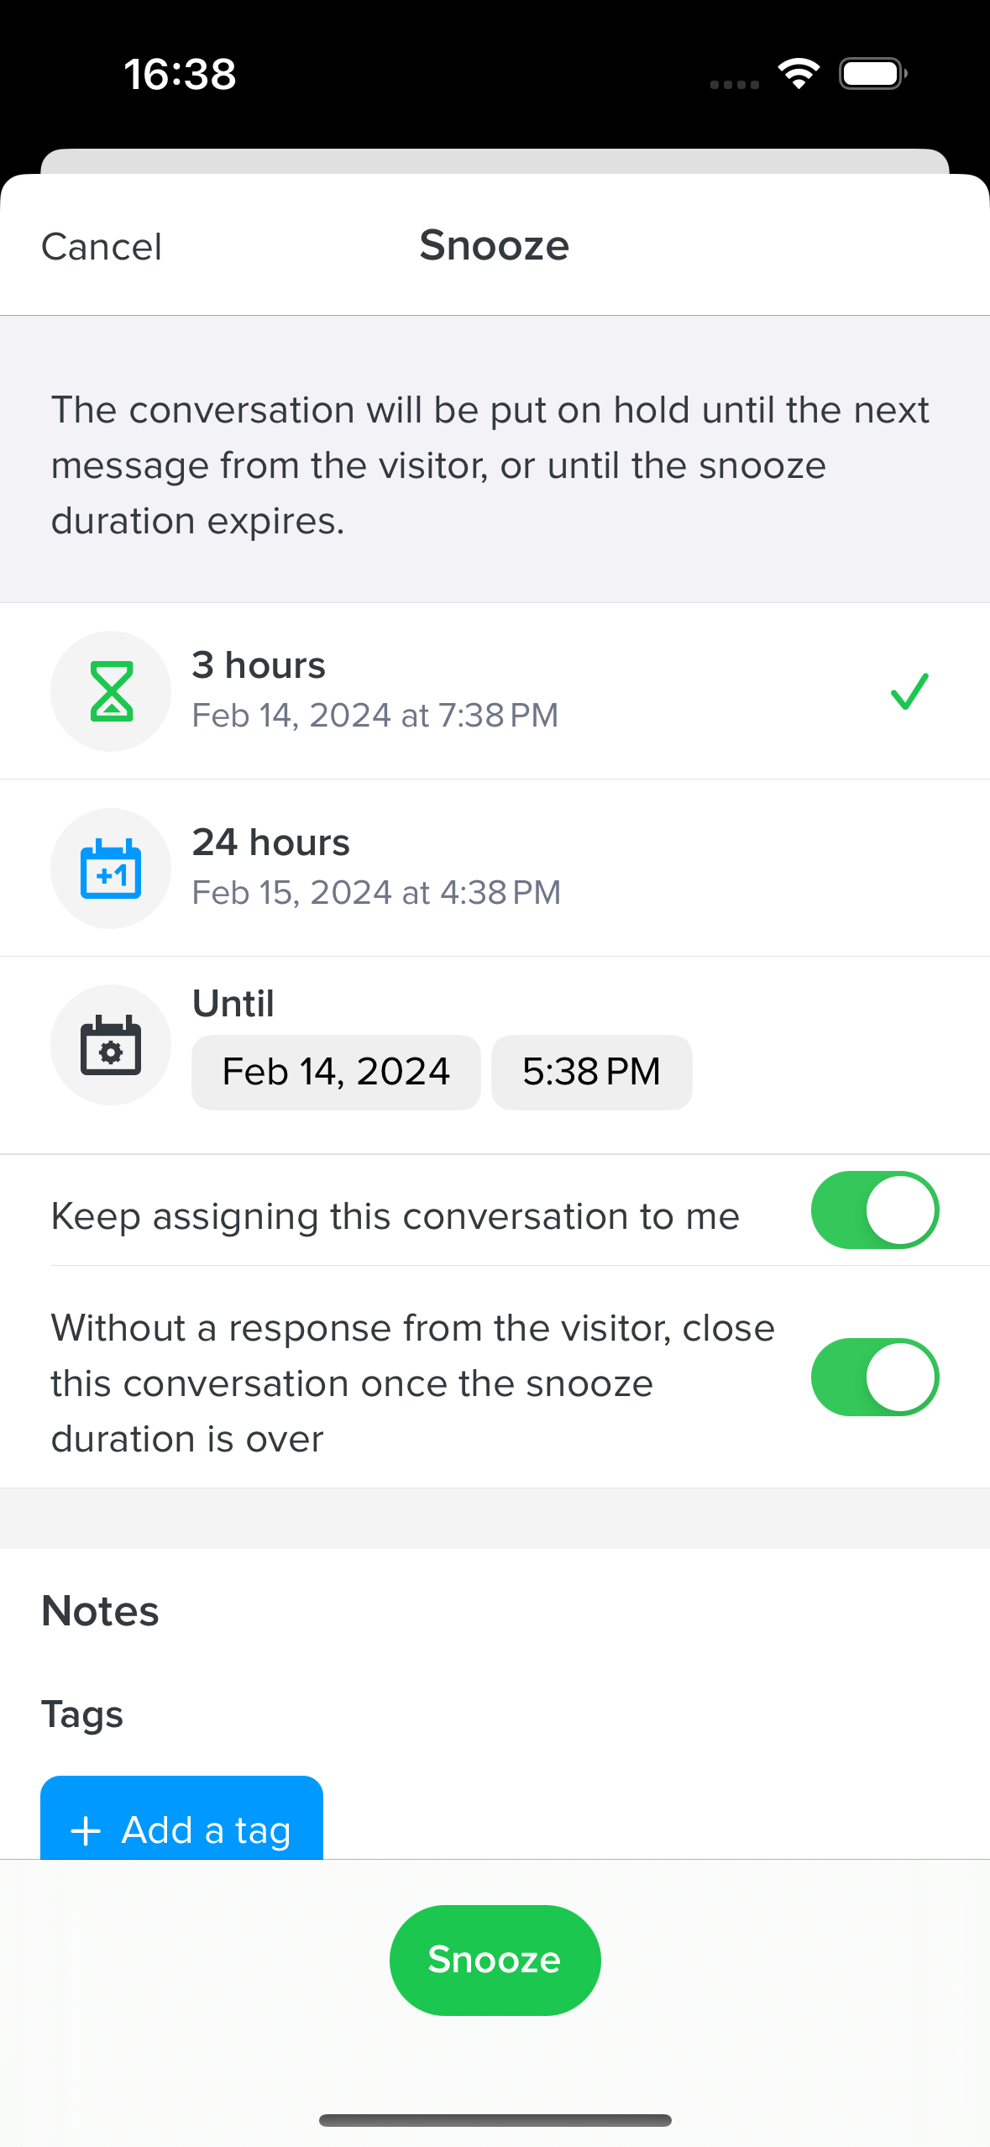Tap the hourglass icon for 3 hours
The image size is (990, 2147).
[111, 691]
